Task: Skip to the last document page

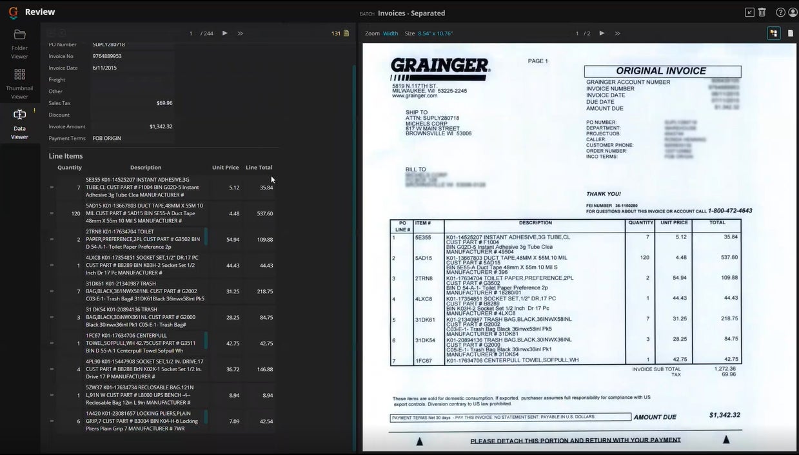Action: tap(617, 33)
